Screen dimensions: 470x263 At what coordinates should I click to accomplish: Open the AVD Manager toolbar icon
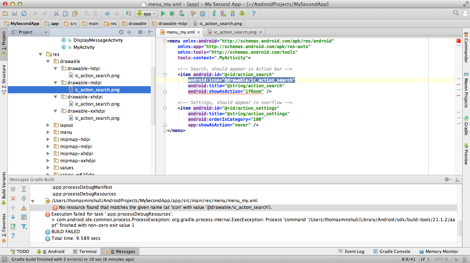click(223, 13)
